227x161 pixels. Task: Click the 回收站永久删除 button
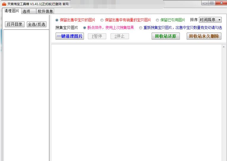[204, 36]
